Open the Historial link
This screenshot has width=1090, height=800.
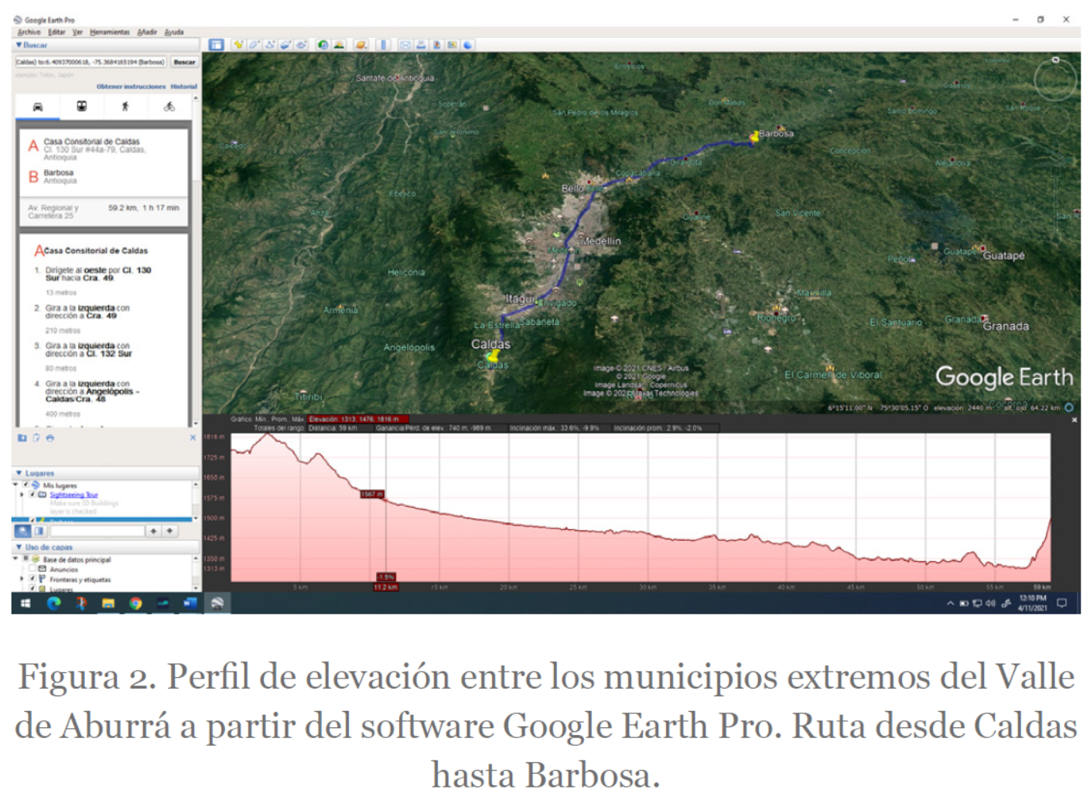click(184, 87)
